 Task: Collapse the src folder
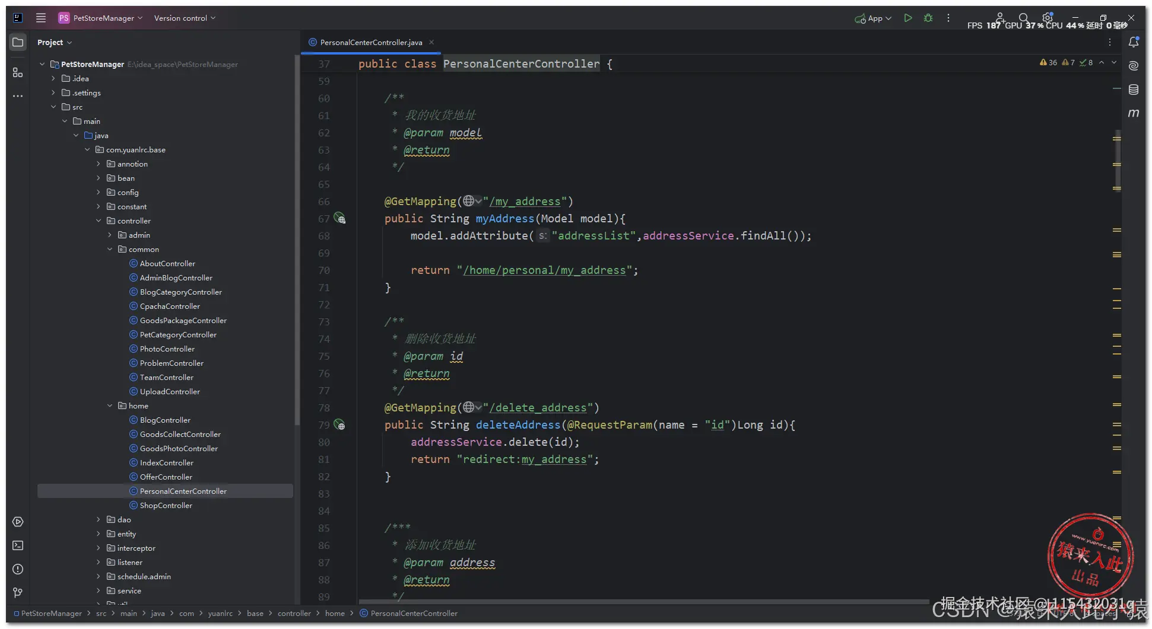(x=53, y=107)
